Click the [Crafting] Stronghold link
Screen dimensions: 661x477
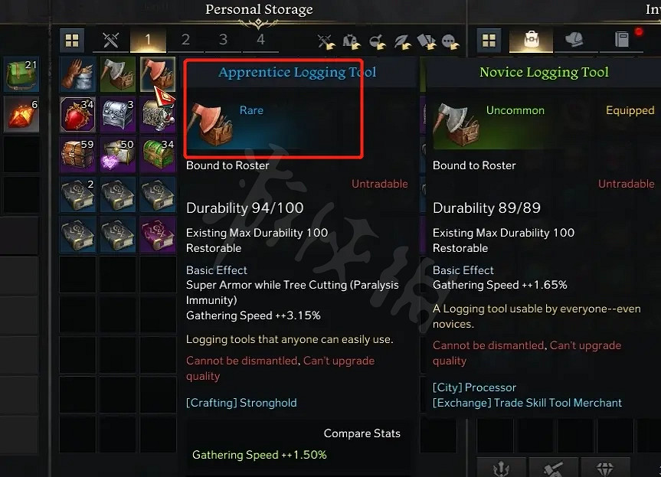tap(241, 403)
